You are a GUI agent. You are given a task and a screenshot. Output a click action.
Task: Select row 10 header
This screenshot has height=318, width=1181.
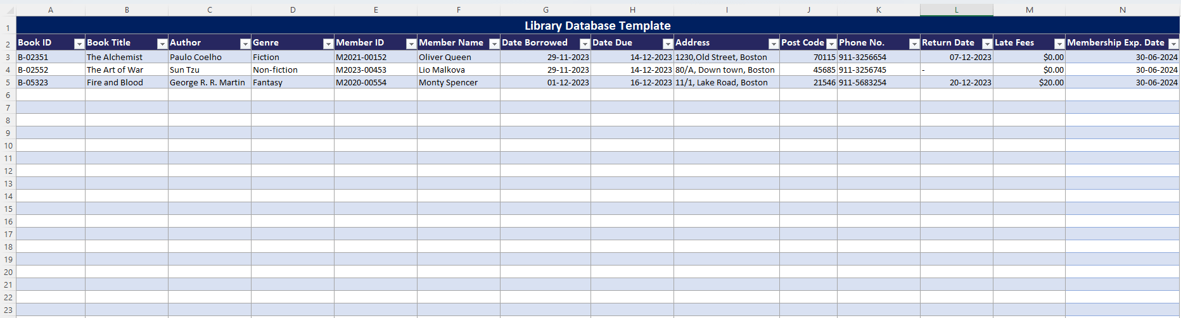tap(8, 145)
